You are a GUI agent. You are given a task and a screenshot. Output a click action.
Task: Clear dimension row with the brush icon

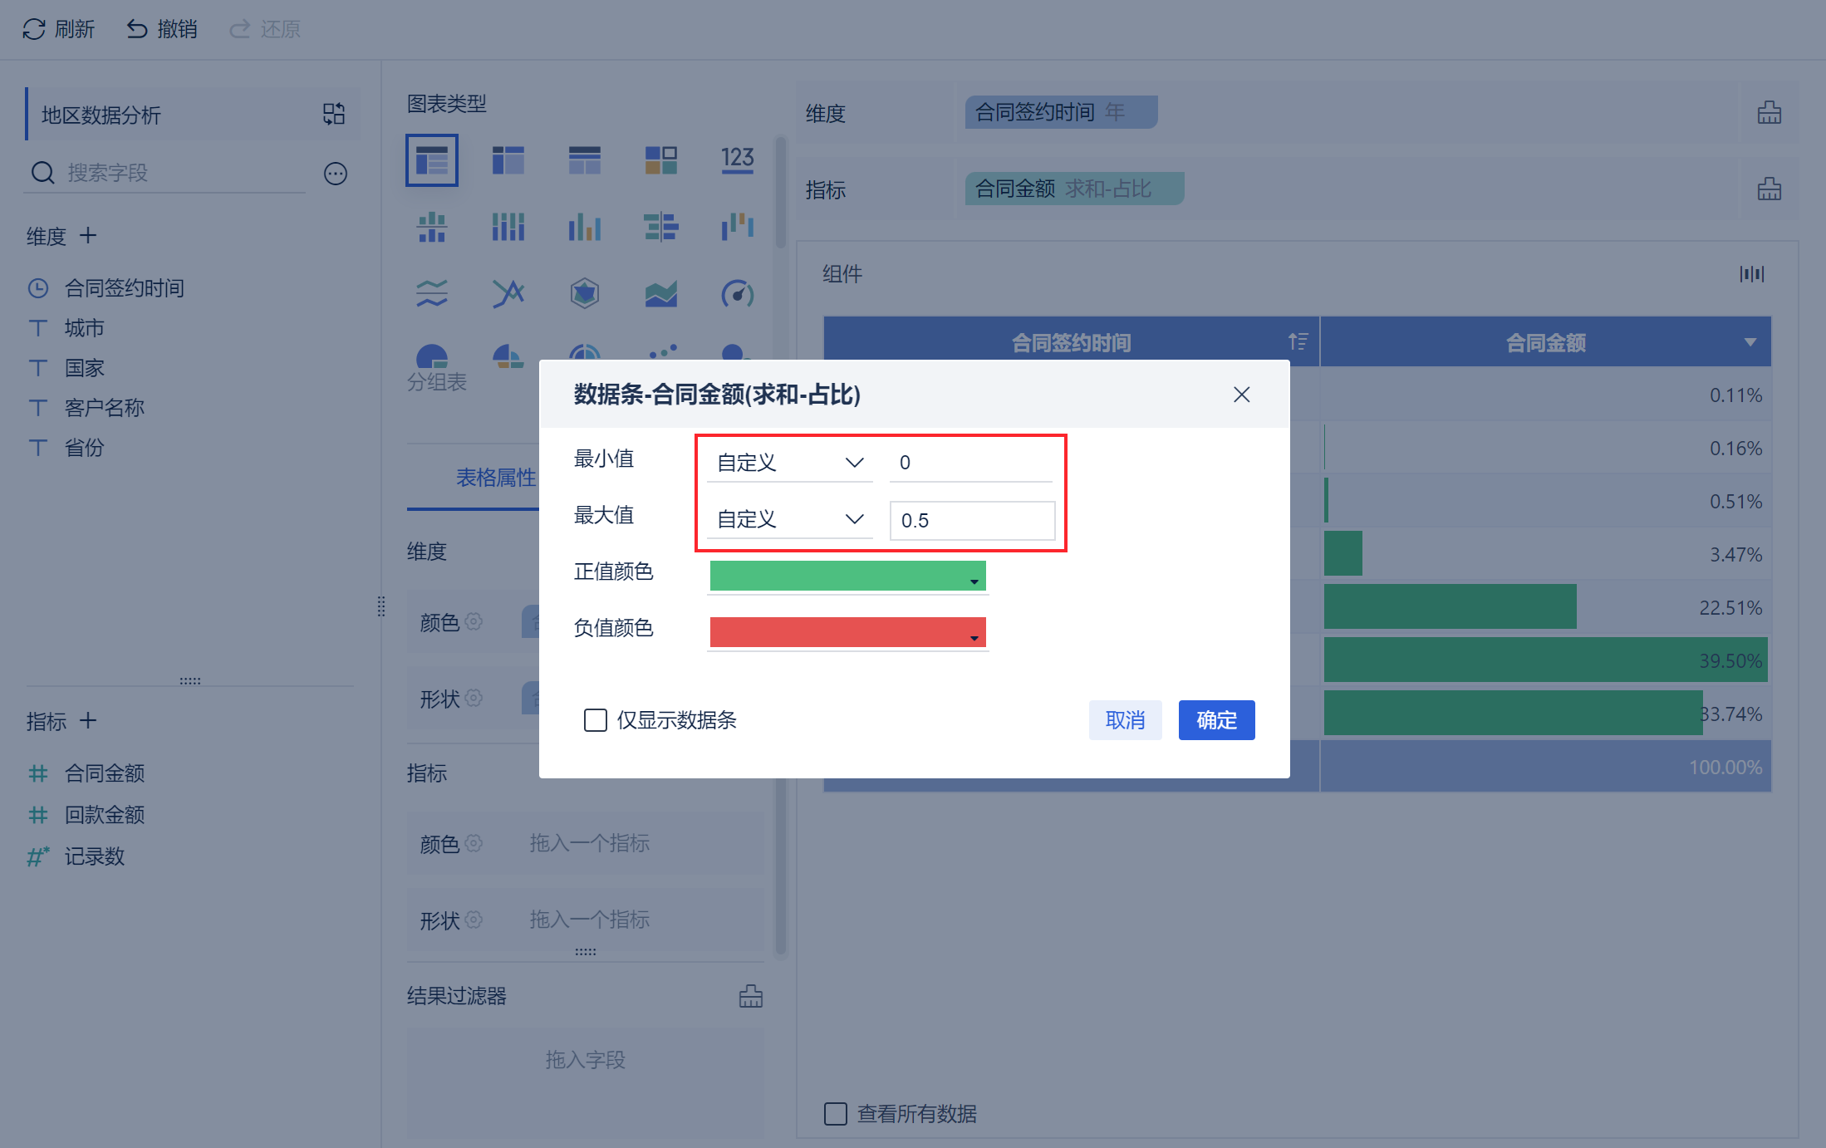coord(1770,113)
